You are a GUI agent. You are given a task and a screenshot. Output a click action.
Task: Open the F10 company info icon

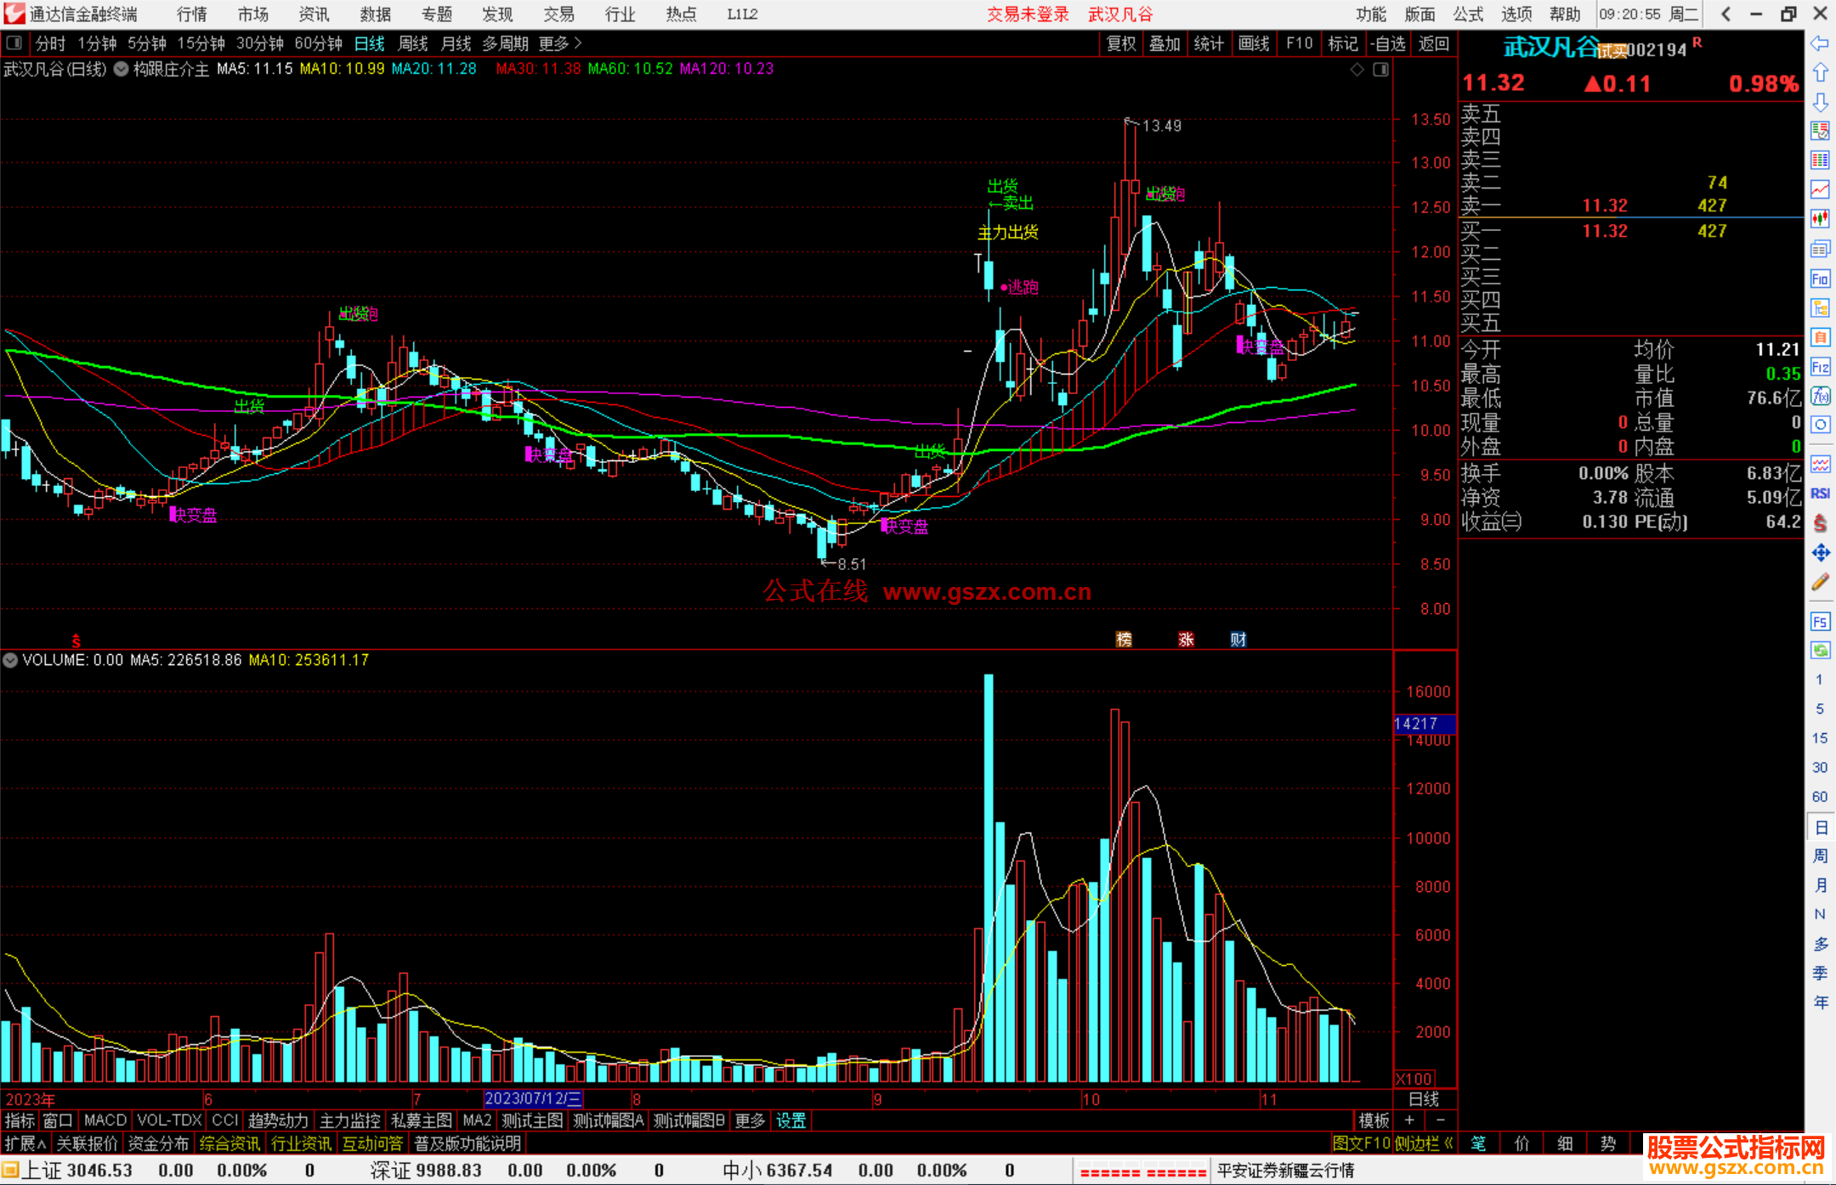1820,279
